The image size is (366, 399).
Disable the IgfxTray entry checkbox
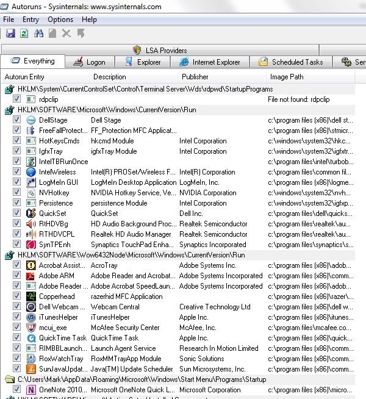coord(17,151)
